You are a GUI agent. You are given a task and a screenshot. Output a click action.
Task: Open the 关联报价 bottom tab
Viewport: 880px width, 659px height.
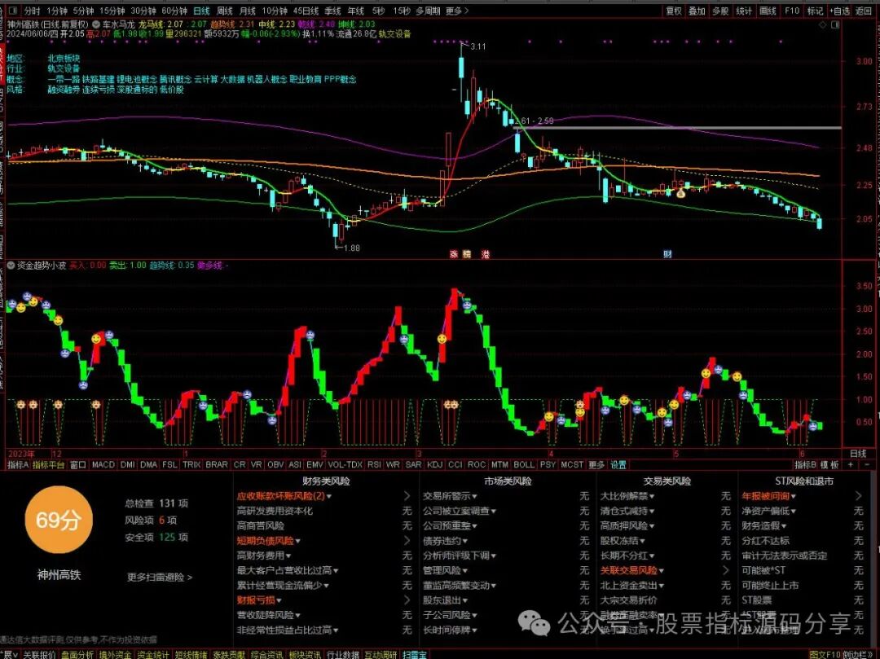(39, 654)
